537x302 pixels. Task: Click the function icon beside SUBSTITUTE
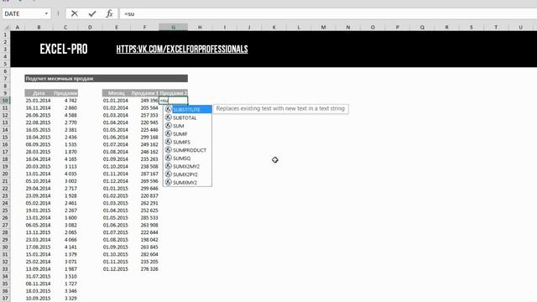(168, 109)
